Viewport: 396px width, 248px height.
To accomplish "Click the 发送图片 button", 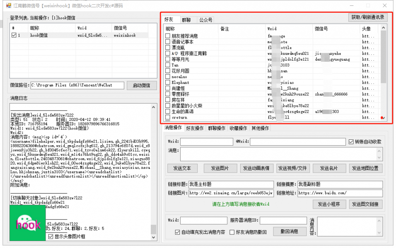I will (x=220, y=168).
